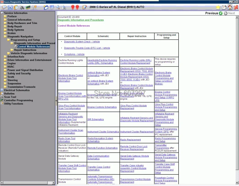Open Diagnostic Information and Procedures heading link

81,20
